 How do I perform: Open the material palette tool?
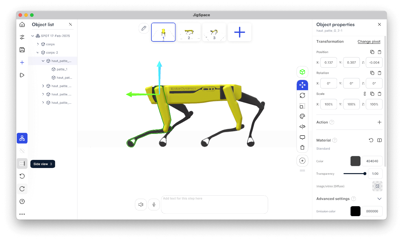coord(302,116)
